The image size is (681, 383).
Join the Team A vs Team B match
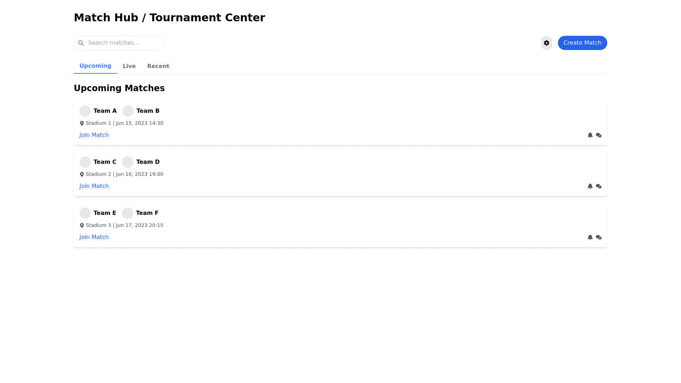94,135
